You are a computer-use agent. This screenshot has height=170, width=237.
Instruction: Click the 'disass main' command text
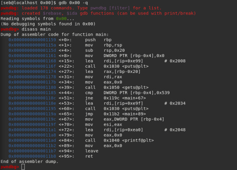click(36, 29)
